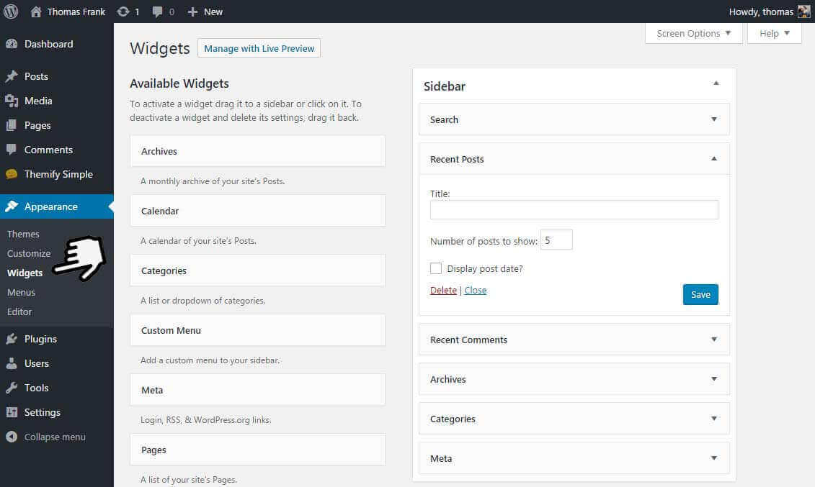The image size is (815, 487).
Task: Click the Users person icon
Action: [12, 363]
